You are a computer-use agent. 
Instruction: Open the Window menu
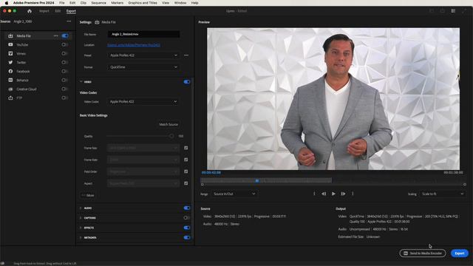tap(180, 3)
